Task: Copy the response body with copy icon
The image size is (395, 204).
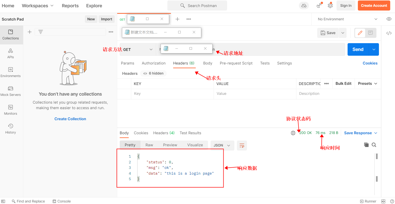Action: click(366, 145)
